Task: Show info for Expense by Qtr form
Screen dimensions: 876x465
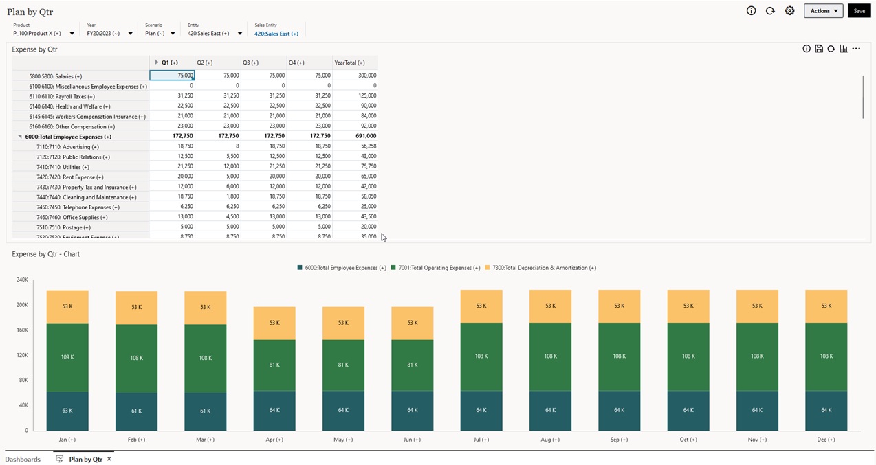Action: coord(807,49)
